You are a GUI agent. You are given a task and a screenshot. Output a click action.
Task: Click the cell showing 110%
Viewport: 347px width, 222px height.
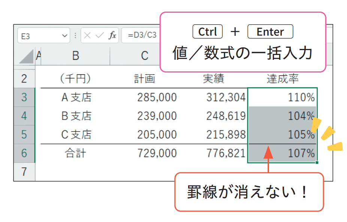pyautogui.click(x=283, y=97)
